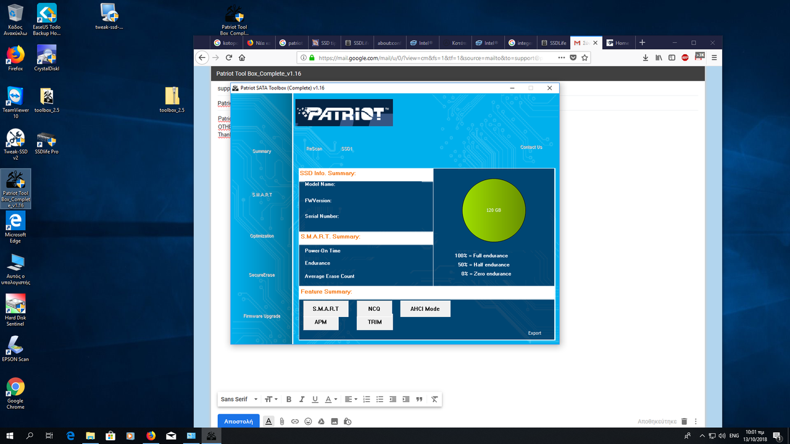Click the blue Αποστολή send button
The height and width of the screenshot is (444, 790).
tap(238, 421)
